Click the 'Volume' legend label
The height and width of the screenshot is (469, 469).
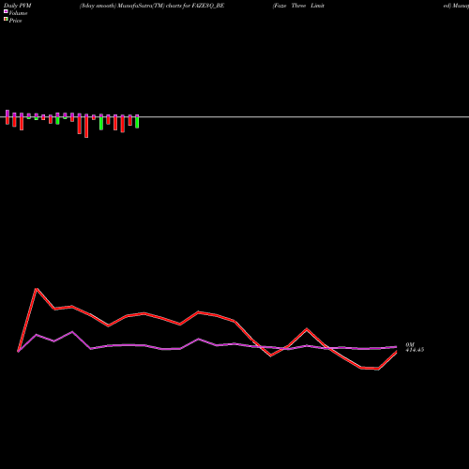pos(18,13)
